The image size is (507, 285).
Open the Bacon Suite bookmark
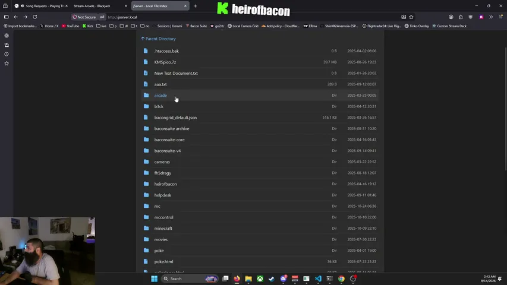196,26
